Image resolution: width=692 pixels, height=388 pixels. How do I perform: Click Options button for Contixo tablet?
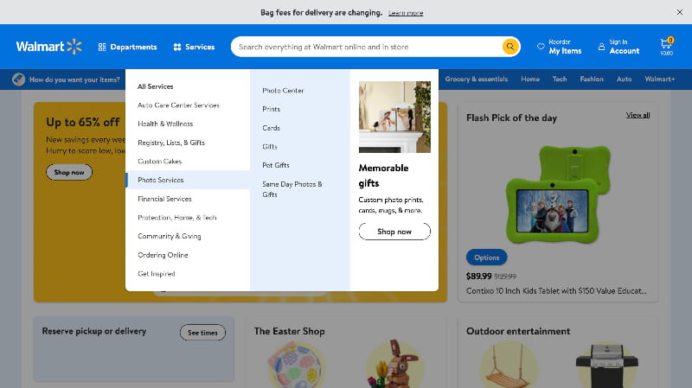coord(487,258)
